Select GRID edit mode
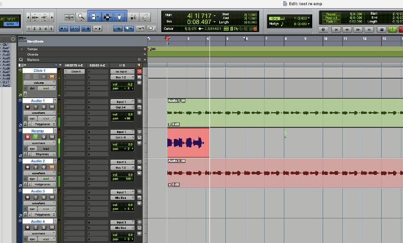Viewport: 403px width, 243px height. coord(10,24)
